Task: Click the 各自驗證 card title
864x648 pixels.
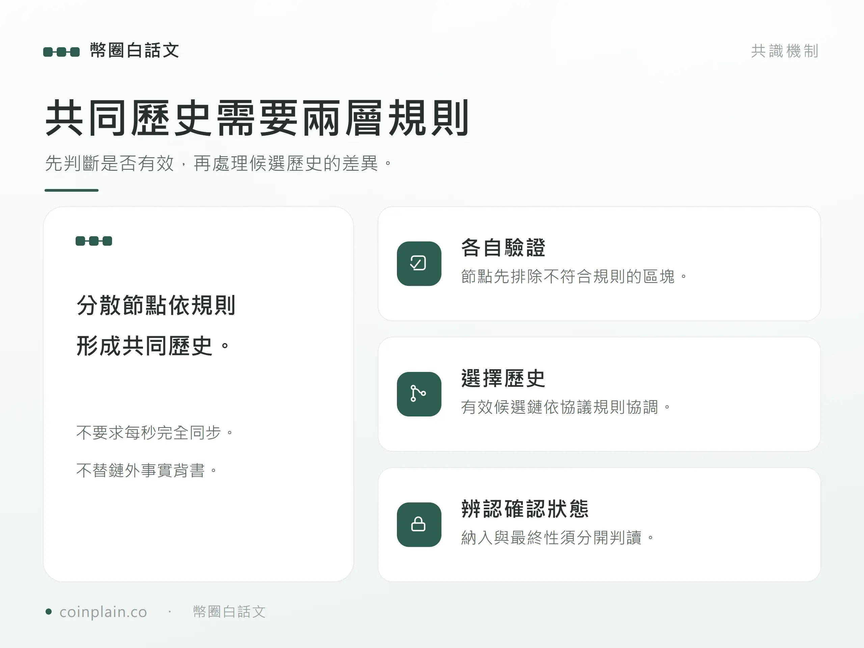Action: 503,248
